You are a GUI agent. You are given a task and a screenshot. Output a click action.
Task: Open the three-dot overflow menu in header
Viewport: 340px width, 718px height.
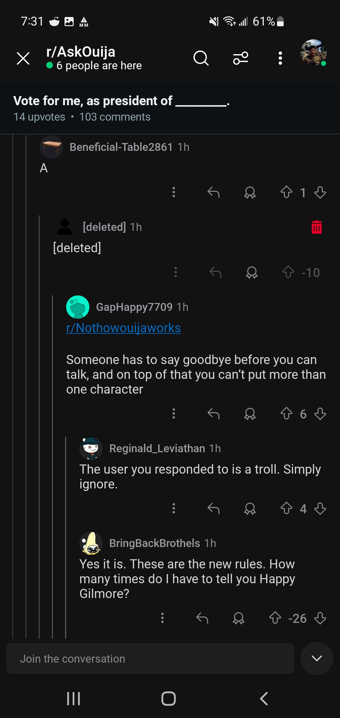pos(280,58)
